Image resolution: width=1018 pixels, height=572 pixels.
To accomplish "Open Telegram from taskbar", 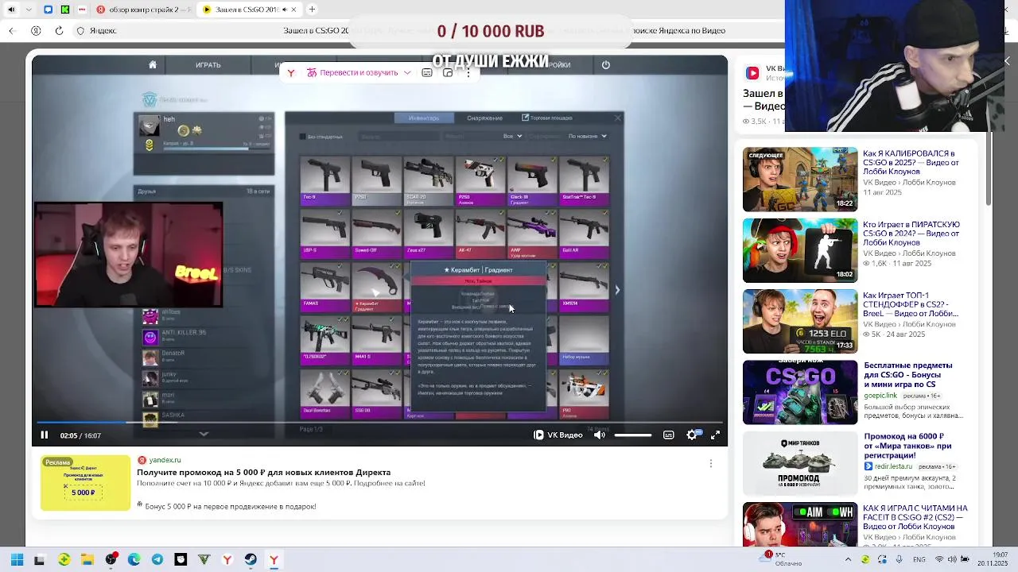I will (157, 560).
